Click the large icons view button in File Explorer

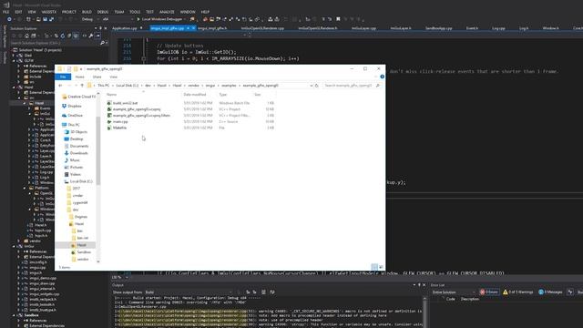[381, 267]
